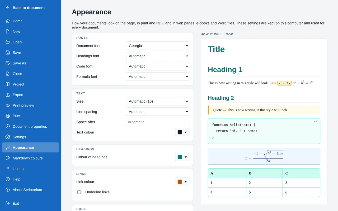Click the JavaScript code block in preview
This screenshot has width=338, height=211.
coord(264,131)
